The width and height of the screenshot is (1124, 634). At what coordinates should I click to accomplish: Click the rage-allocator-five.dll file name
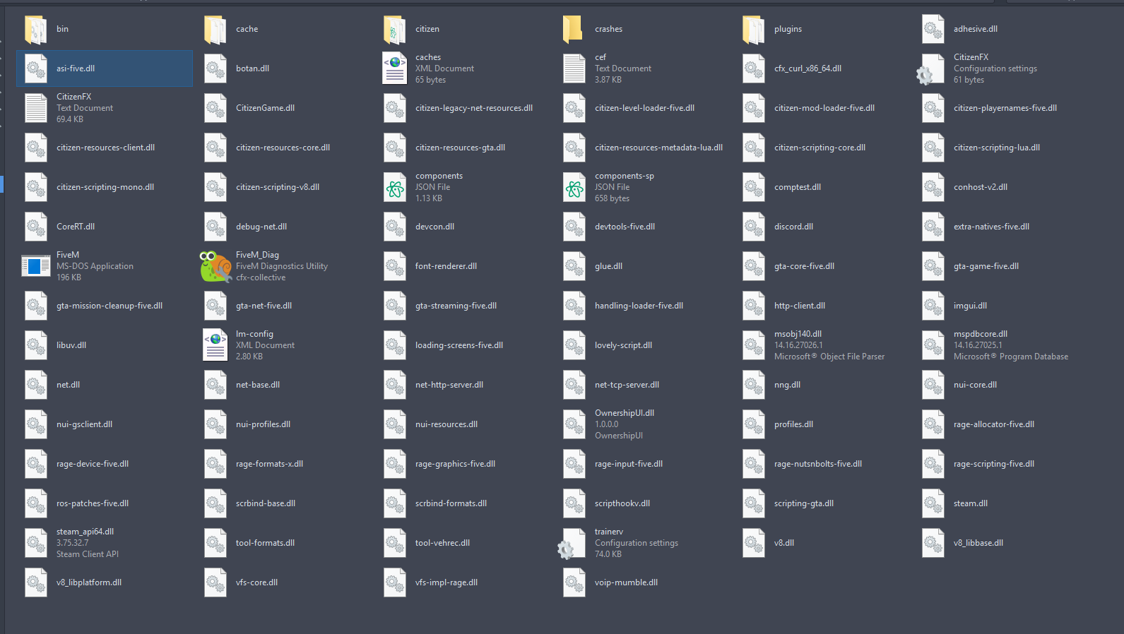(x=994, y=424)
